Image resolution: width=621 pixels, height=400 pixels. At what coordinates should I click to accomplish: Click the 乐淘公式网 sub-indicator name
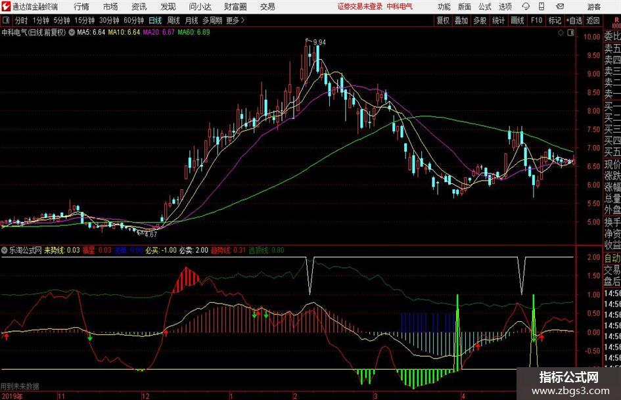click(x=26, y=250)
